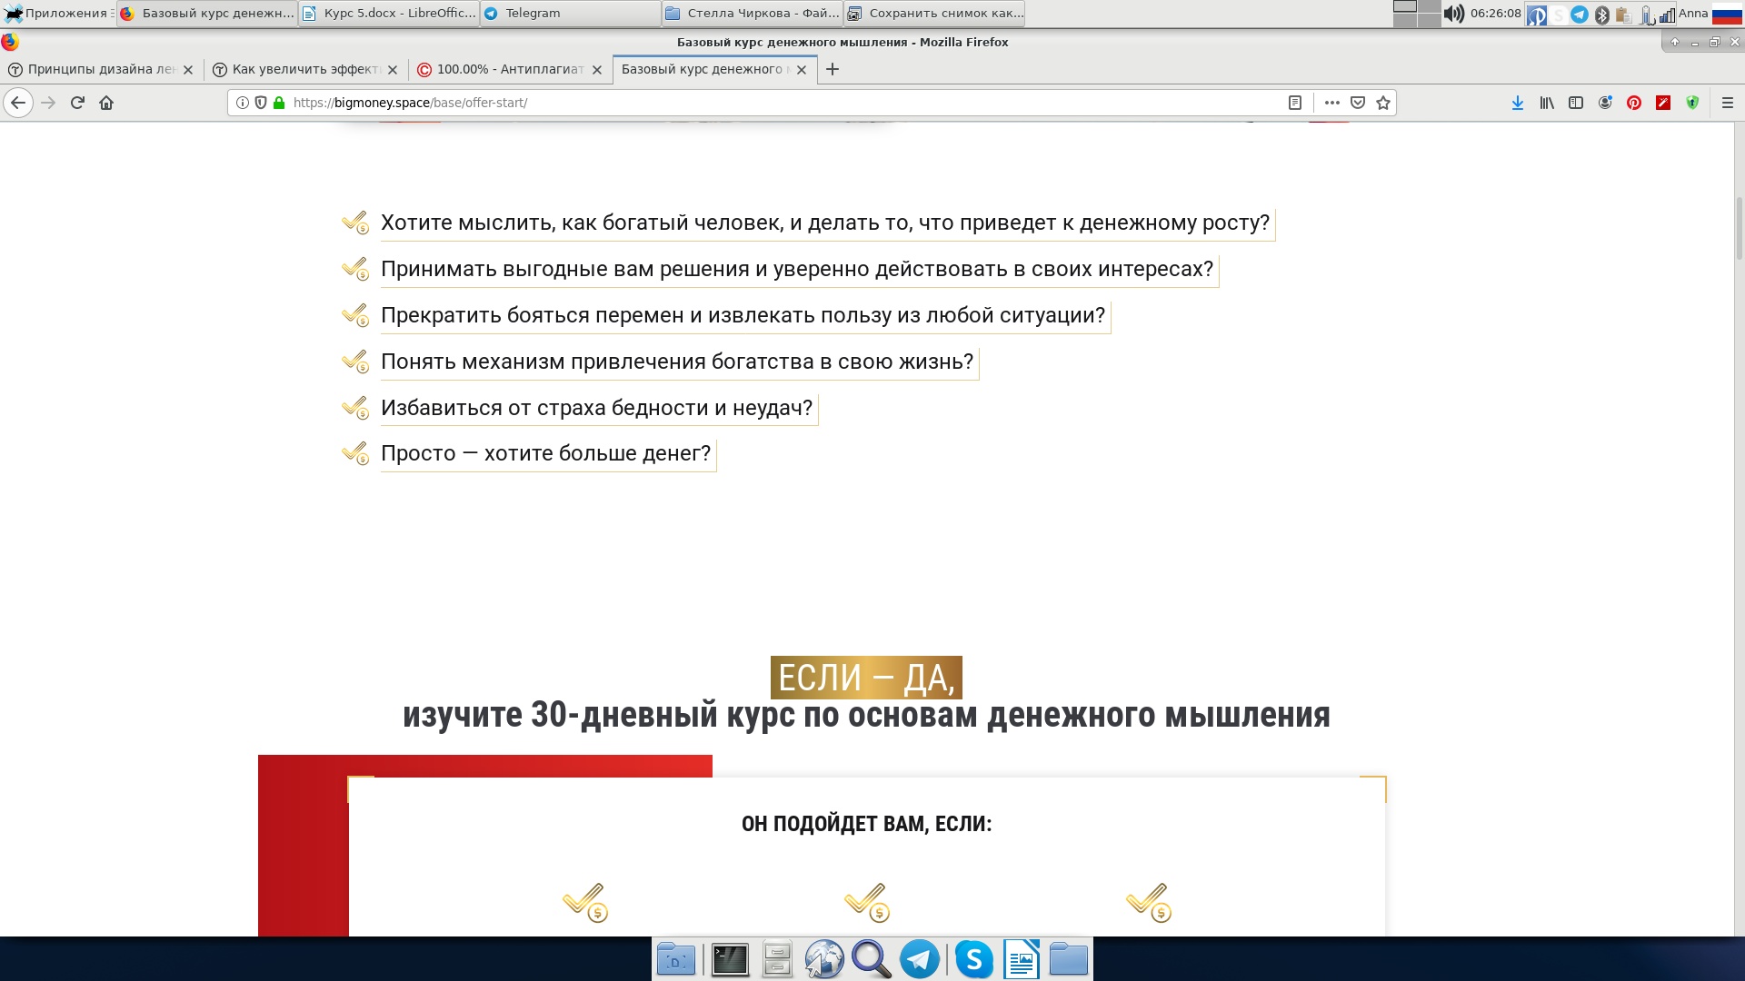Switch to Антиплагиат 100.00% tab
Screen dimensions: 1745x981
click(x=509, y=69)
